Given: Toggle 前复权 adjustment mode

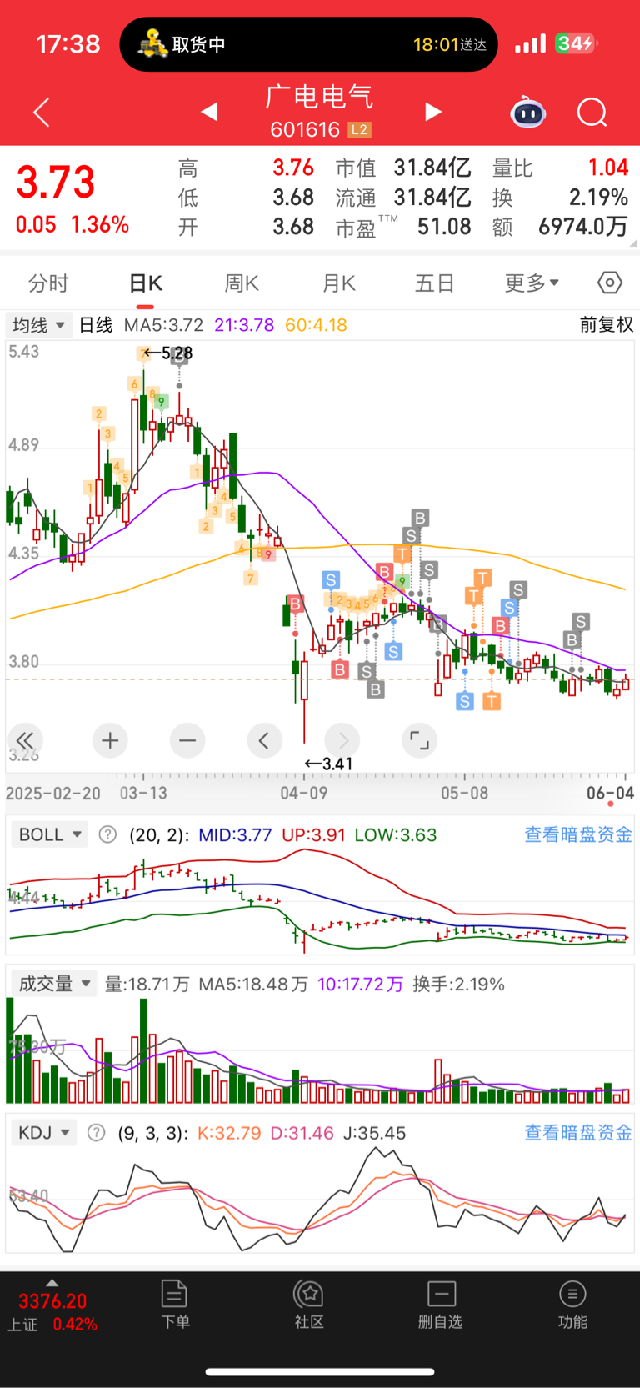Looking at the screenshot, I should pyautogui.click(x=607, y=325).
